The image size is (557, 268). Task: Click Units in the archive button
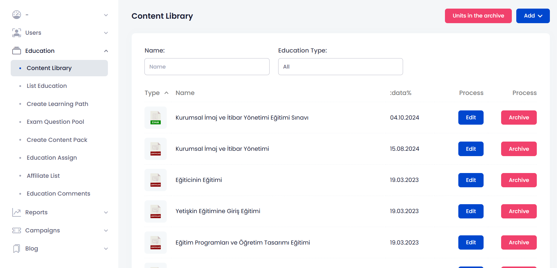(x=478, y=16)
